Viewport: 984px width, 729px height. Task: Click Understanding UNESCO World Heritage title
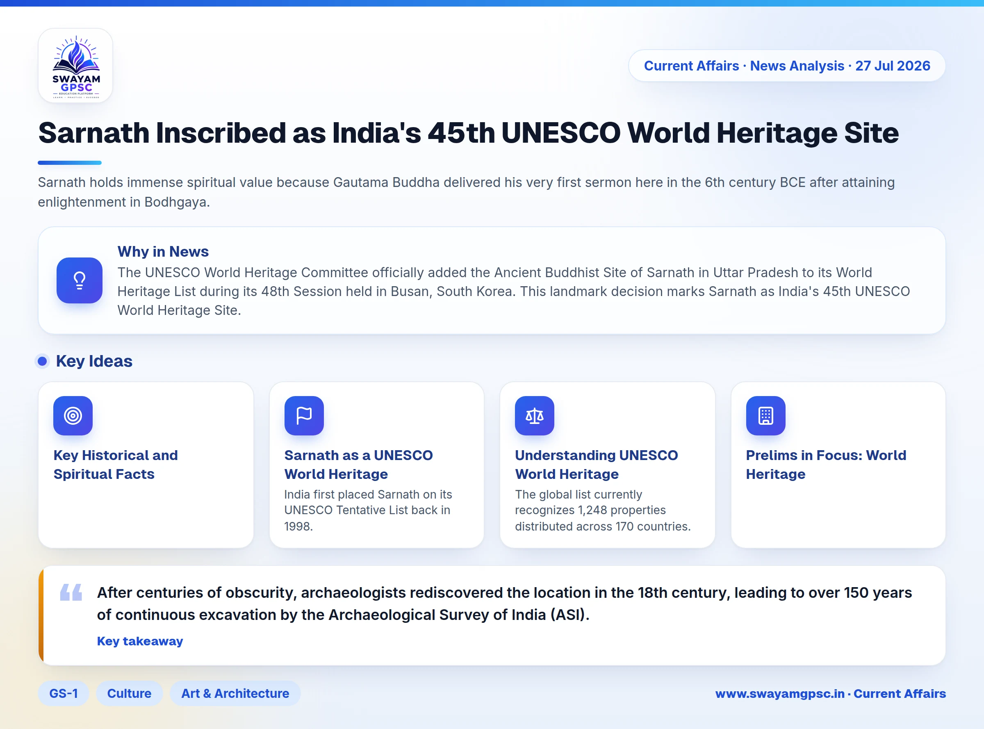tap(597, 465)
